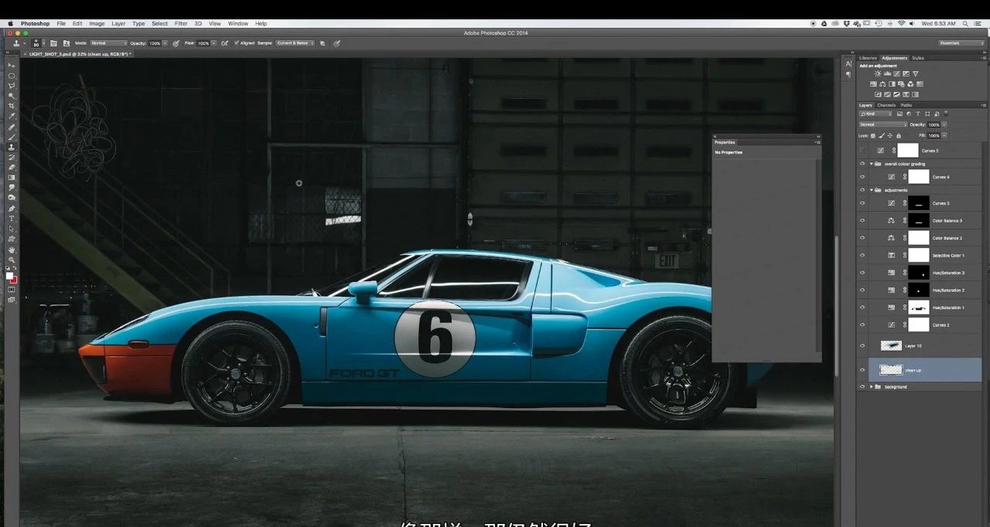Image resolution: width=990 pixels, height=527 pixels.
Task: Select the Clone Stamp tool in toolbox
Action: 12,145
